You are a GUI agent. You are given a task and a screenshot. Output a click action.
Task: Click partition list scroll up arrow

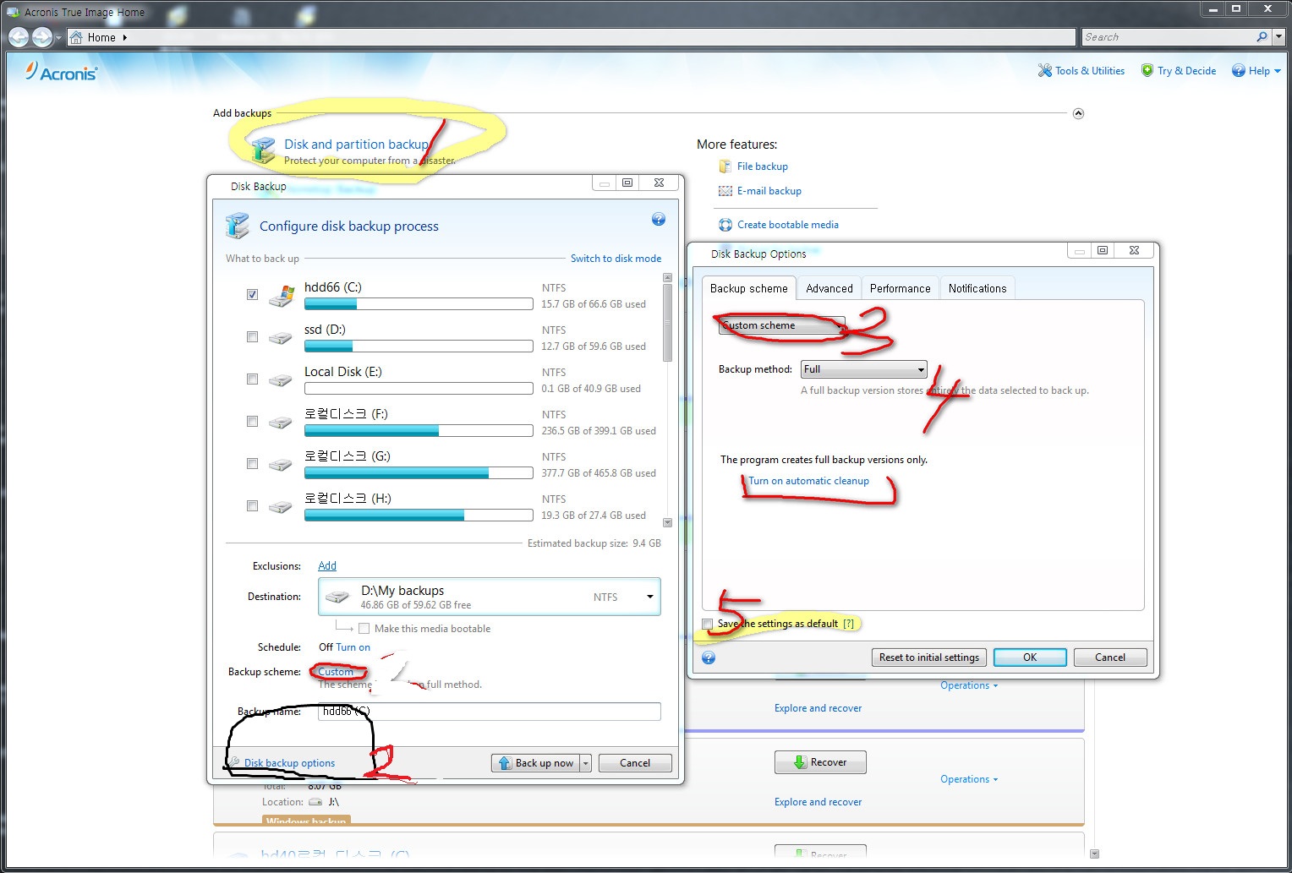point(667,277)
